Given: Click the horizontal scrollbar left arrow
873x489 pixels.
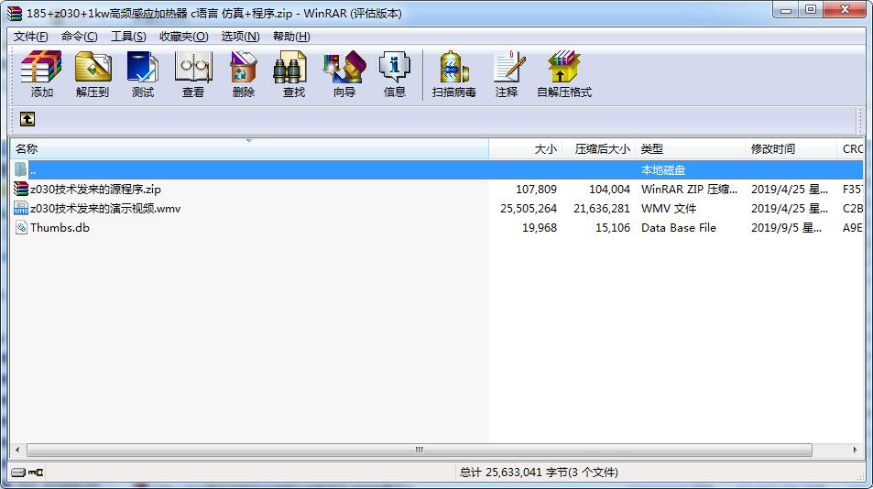Looking at the screenshot, I should point(17,450).
